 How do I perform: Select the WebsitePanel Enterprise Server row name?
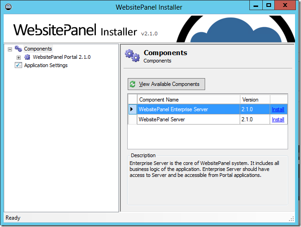tap(189, 109)
